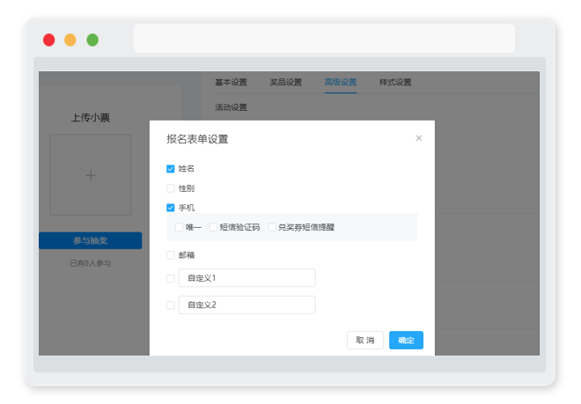This screenshot has width=581, height=404.
Task: Click the green window dot
Action: click(92, 40)
